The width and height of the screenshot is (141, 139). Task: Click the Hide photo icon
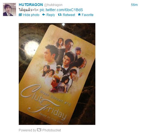click(20, 15)
